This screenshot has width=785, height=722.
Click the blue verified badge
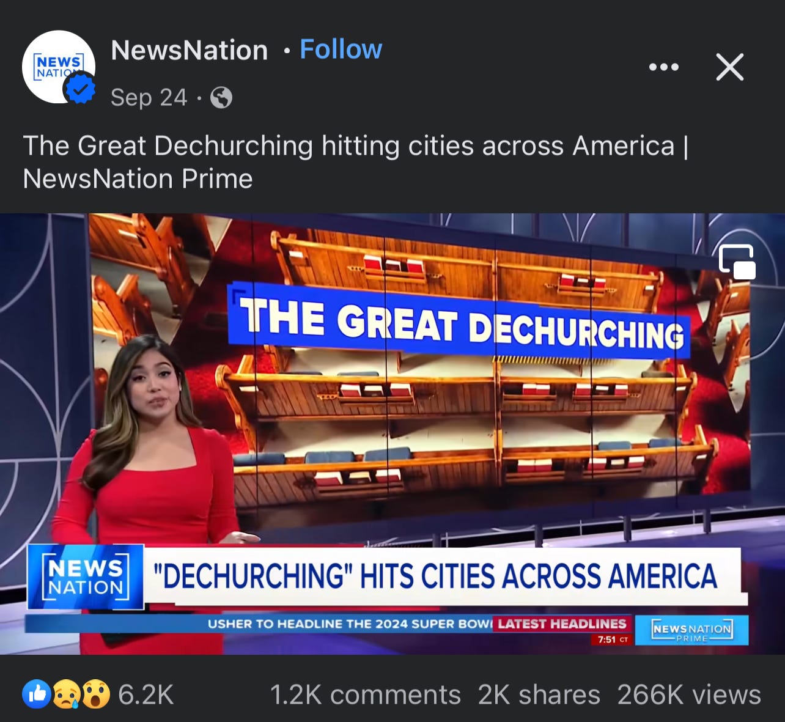[x=80, y=89]
